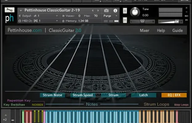The width and height of the screenshot is (192, 123).
Task: Expand the instrument name dropdown arrow
Action: coord(21,10)
